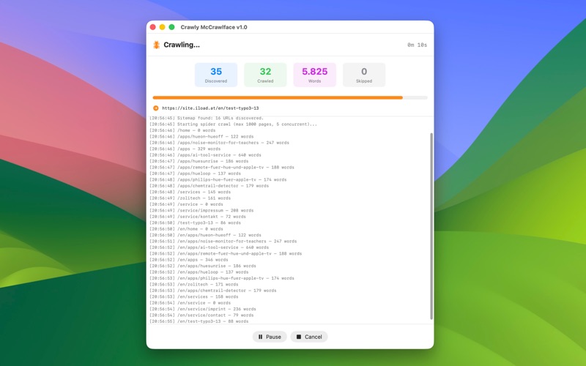The image size is (586, 366).
Task: Select log line '/en/service/imprint – 236 words'
Action: 203,309
